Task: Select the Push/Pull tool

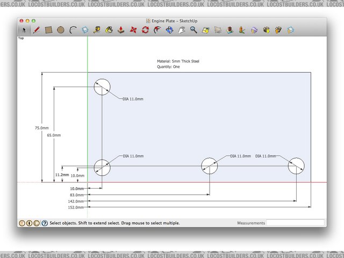Action: [x=121, y=30]
